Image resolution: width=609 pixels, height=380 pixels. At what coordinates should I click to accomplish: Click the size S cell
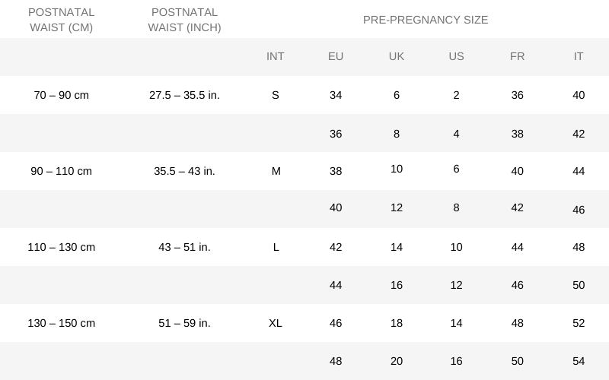[x=276, y=95]
